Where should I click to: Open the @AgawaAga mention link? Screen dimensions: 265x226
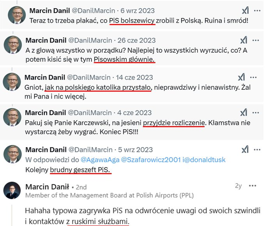[x=97, y=160]
